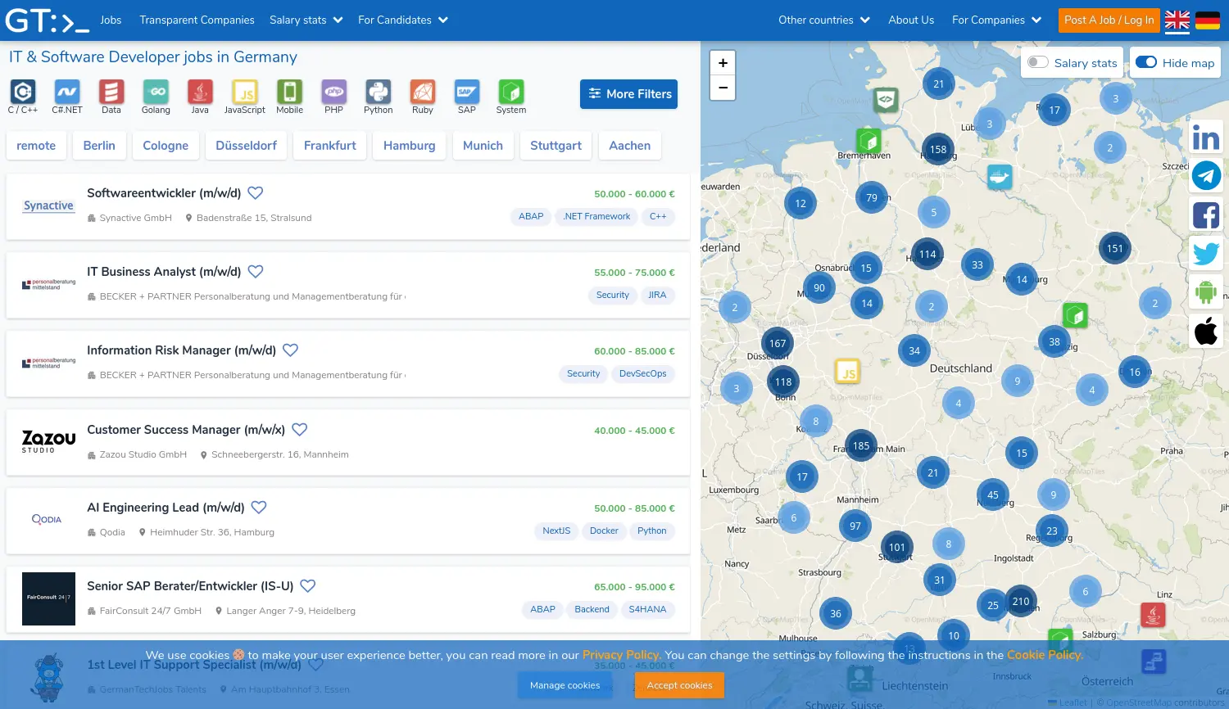Go to Transparent Companies page
Screen dimensions: 1229x709
pyautogui.click(x=197, y=20)
